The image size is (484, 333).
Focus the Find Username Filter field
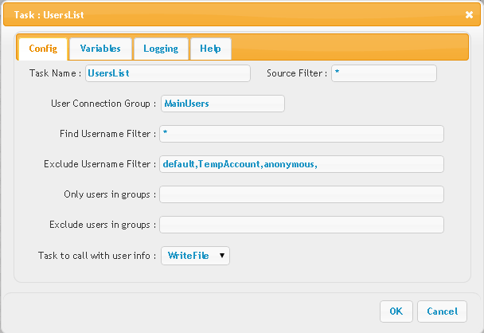[302, 134]
